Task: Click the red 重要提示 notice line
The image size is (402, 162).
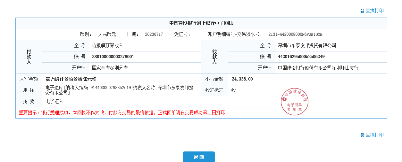Action: pyautogui.click(x=123, y=113)
